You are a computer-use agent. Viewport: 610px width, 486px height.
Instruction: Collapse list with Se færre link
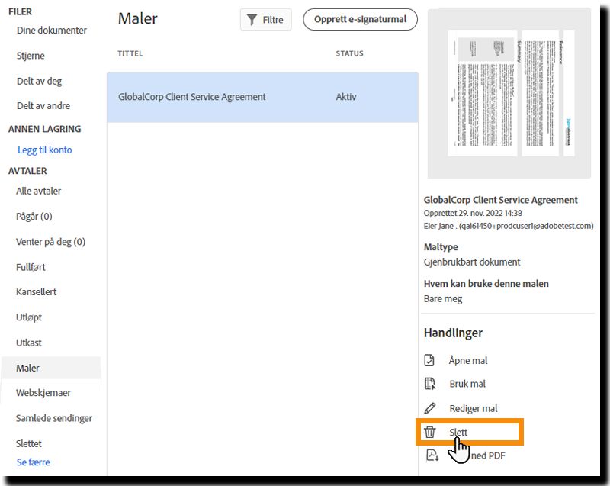34,462
